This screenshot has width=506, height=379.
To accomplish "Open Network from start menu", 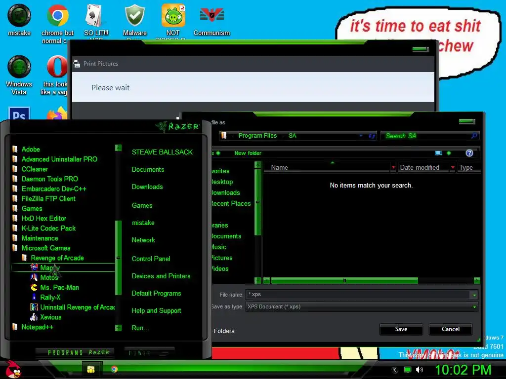I will click(x=143, y=240).
